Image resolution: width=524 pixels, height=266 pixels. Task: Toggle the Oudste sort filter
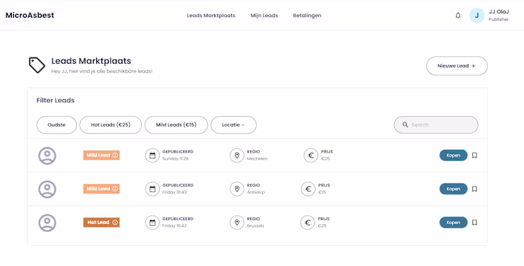[56, 124]
